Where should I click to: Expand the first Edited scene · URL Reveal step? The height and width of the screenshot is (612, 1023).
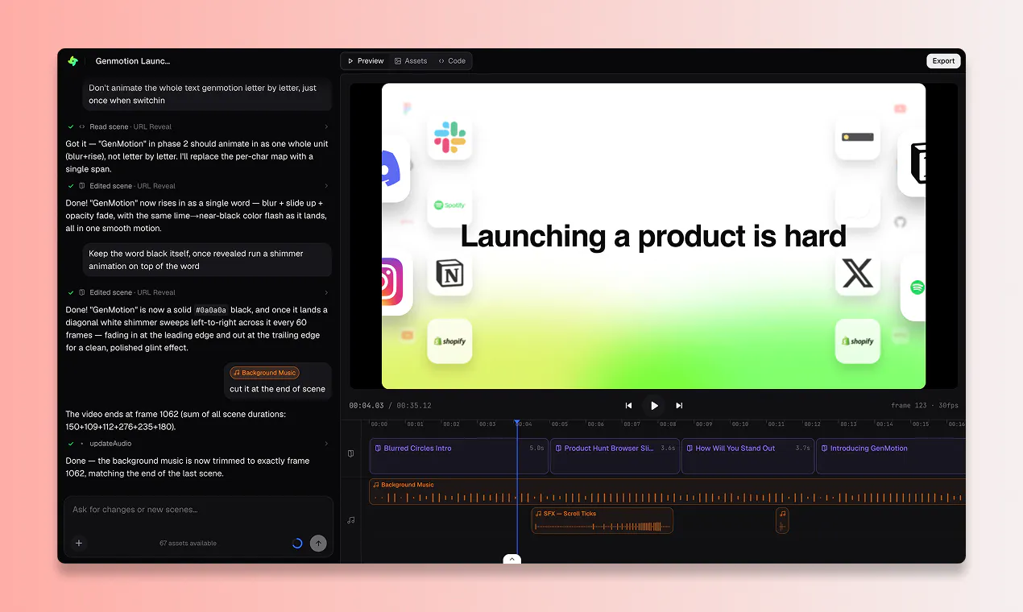click(199, 186)
